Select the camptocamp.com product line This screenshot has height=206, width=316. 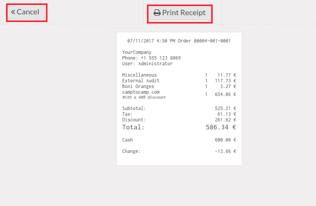click(141, 92)
